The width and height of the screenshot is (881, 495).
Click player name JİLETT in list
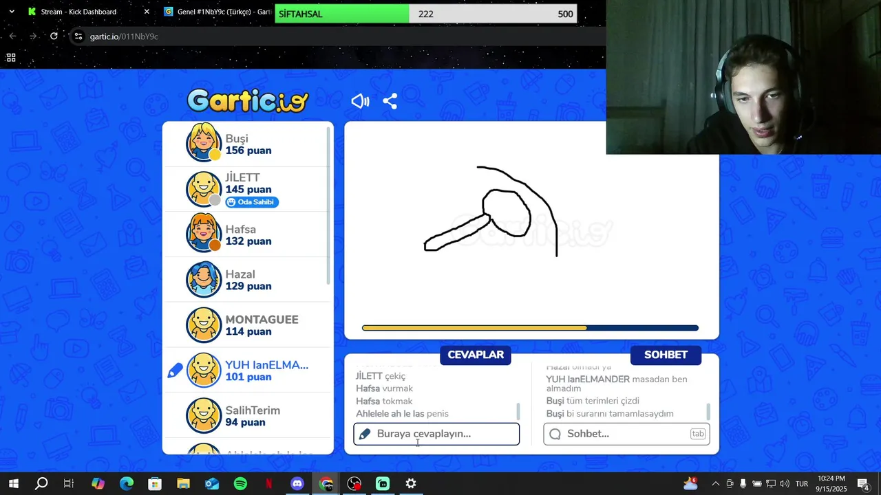(242, 177)
